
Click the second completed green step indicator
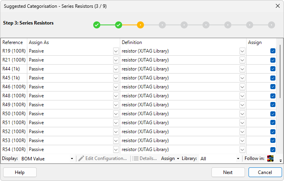coord(119,25)
